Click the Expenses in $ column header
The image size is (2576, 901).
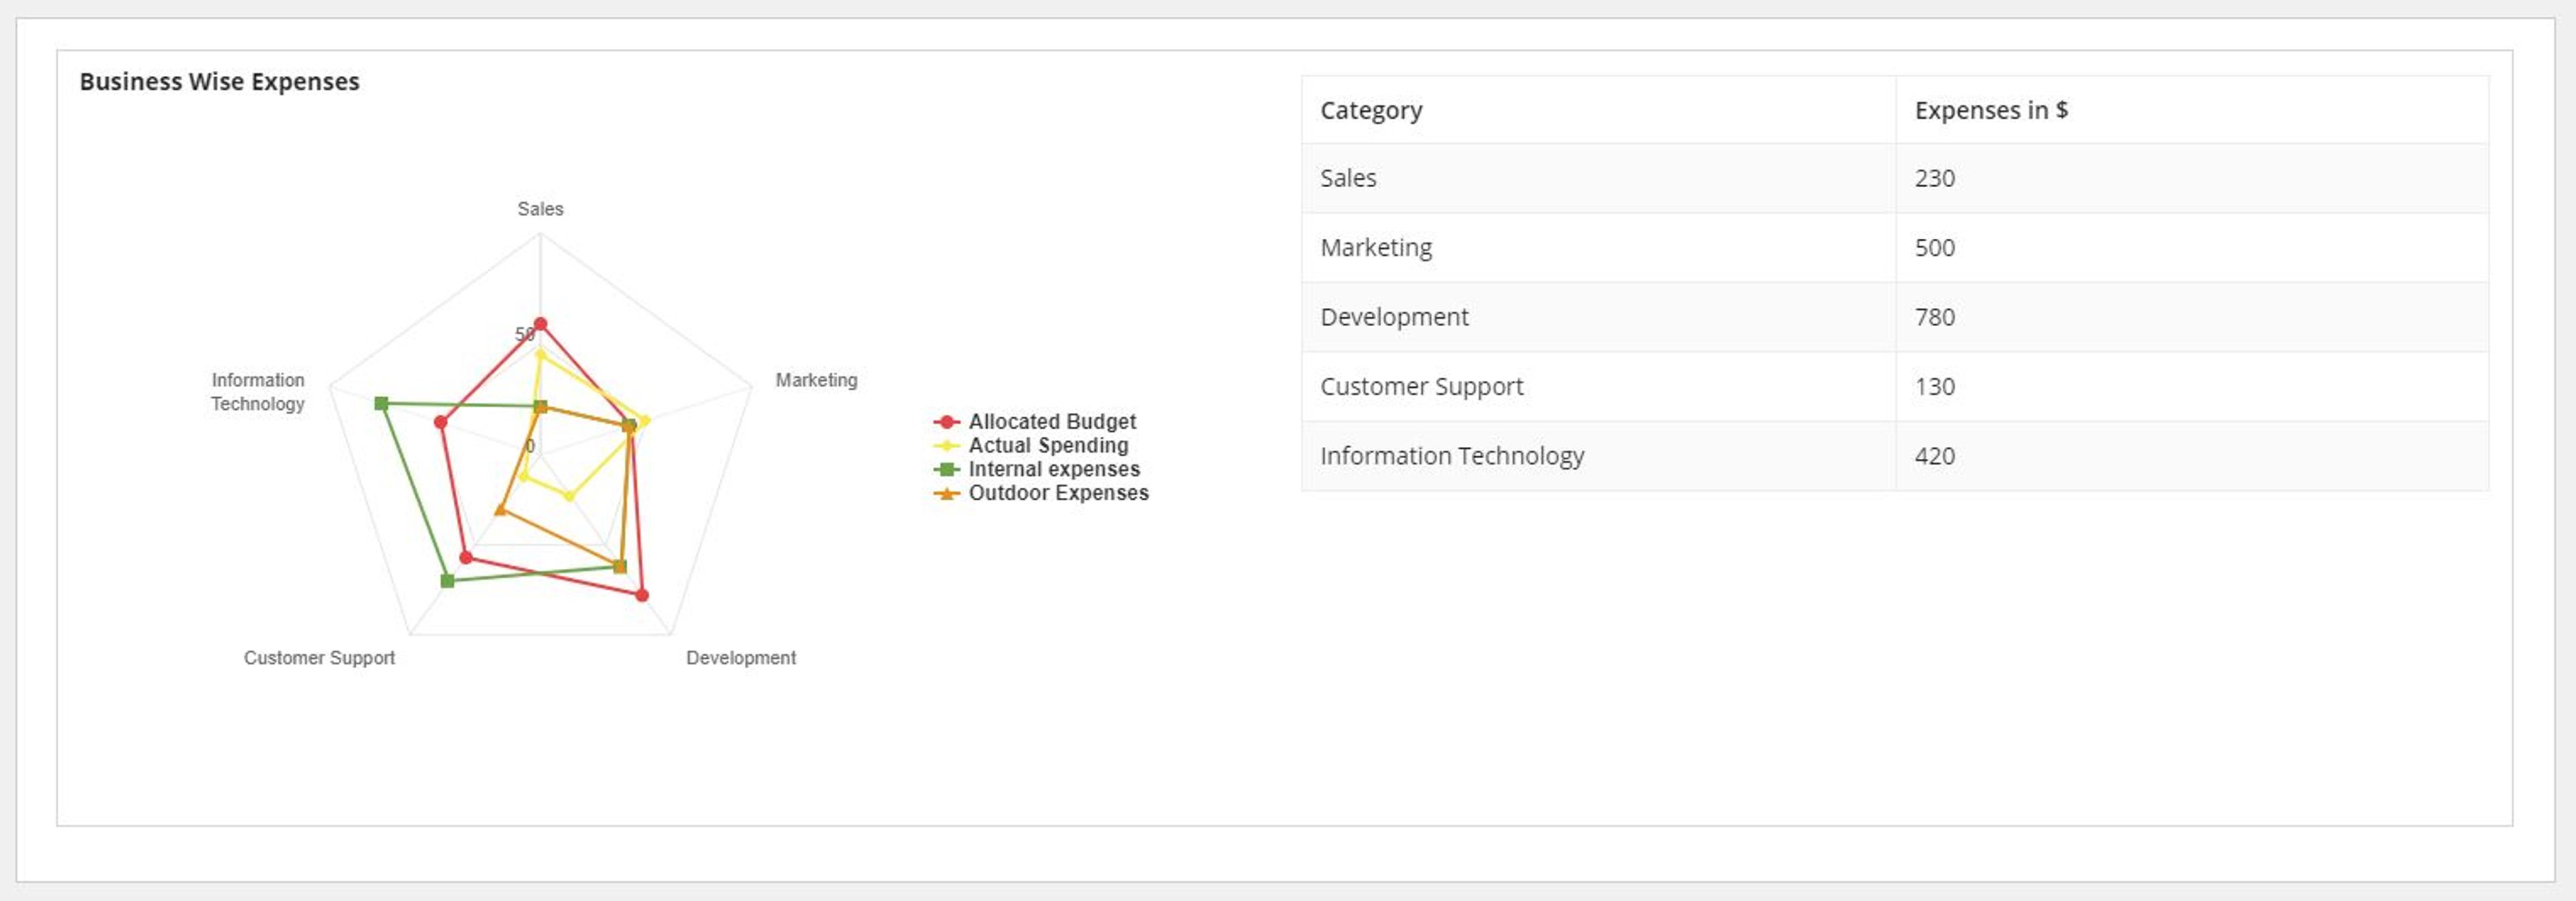point(2192,110)
